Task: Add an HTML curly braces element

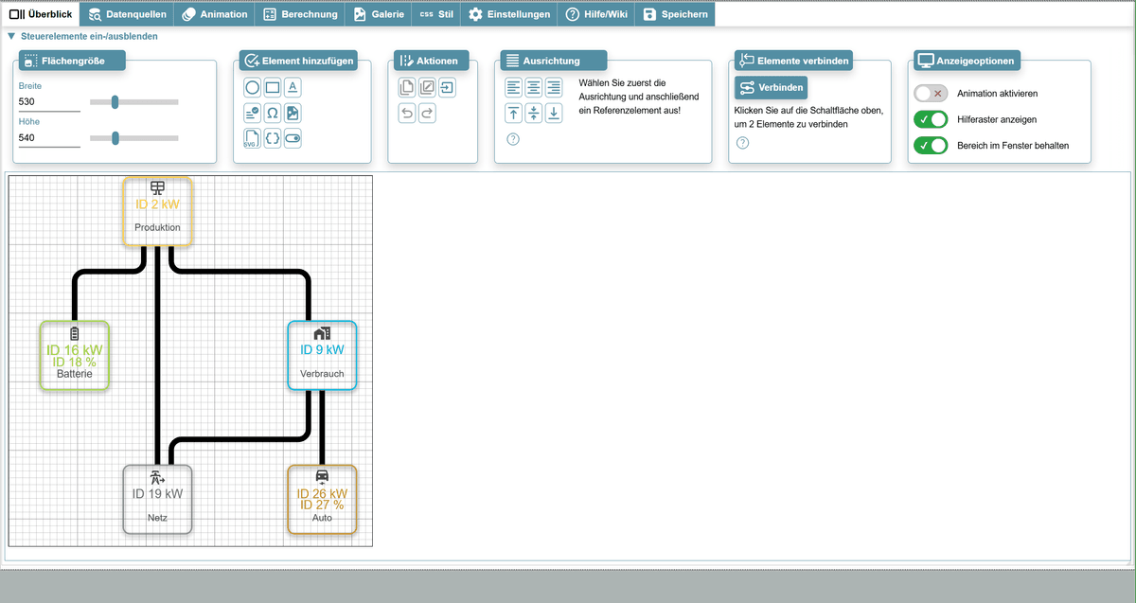Action: pyautogui.click(x=273, y=138)
